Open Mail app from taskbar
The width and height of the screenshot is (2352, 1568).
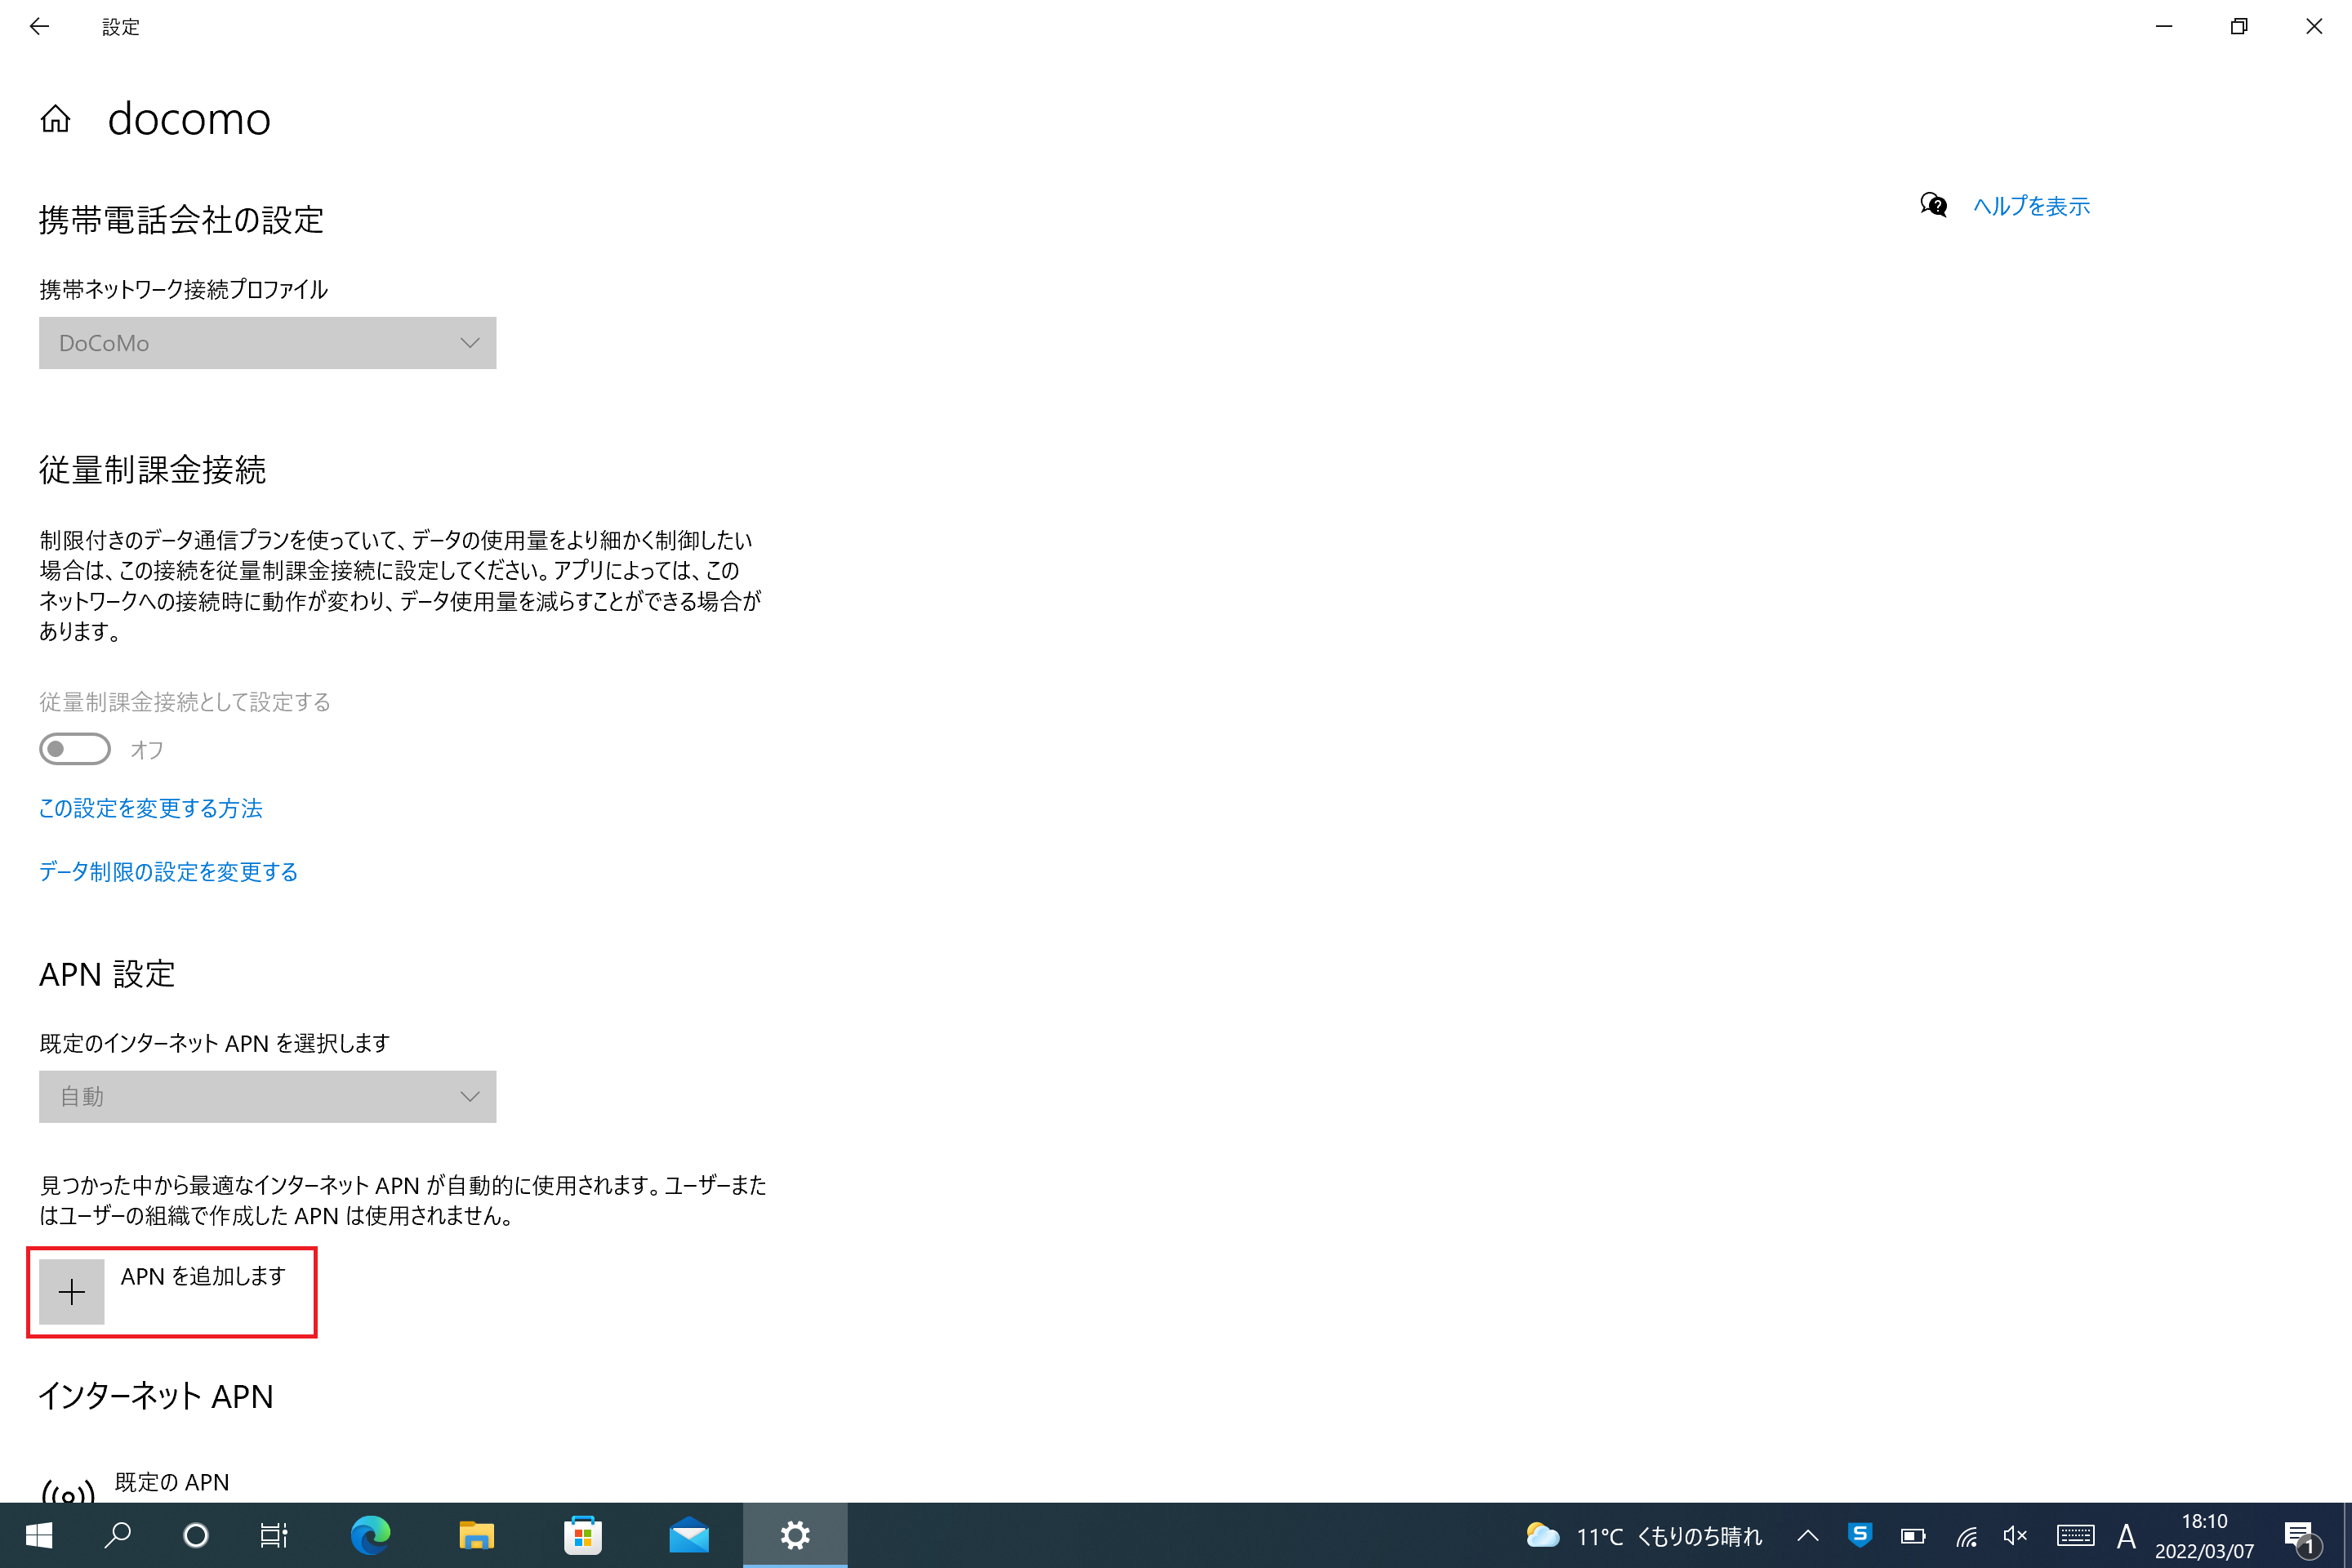click(x=689, y=1535)
